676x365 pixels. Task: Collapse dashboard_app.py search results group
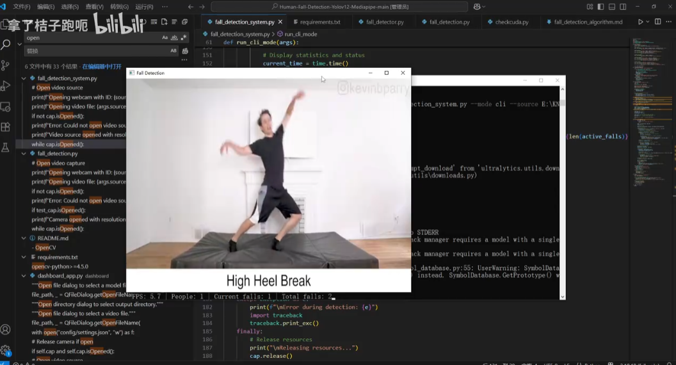pyautogui.click(x=24, y=276)
